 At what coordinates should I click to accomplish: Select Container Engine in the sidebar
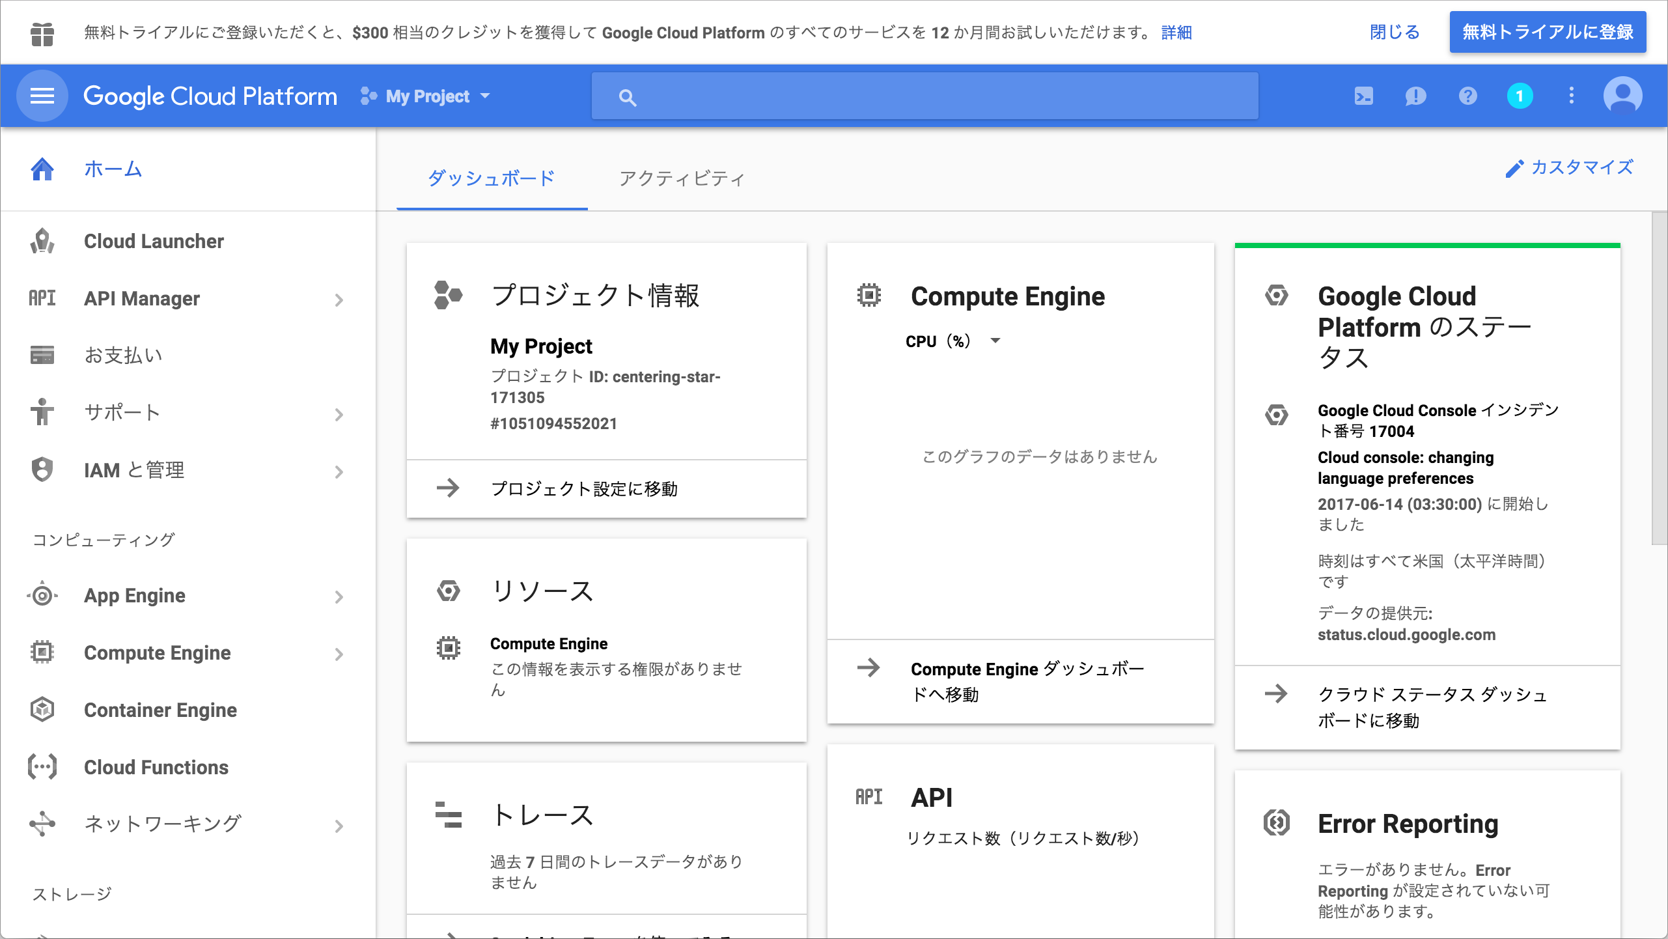point(188,710)
